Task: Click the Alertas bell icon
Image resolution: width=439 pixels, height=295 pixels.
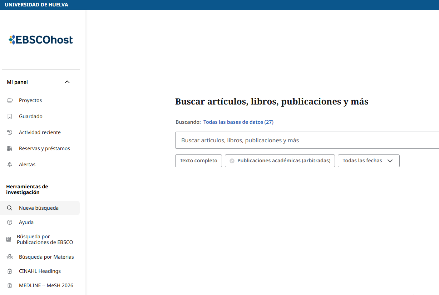Action: click(10, 164)
